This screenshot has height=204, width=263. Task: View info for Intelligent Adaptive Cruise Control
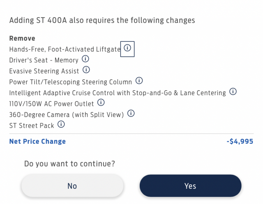click(x=233, y=92)
